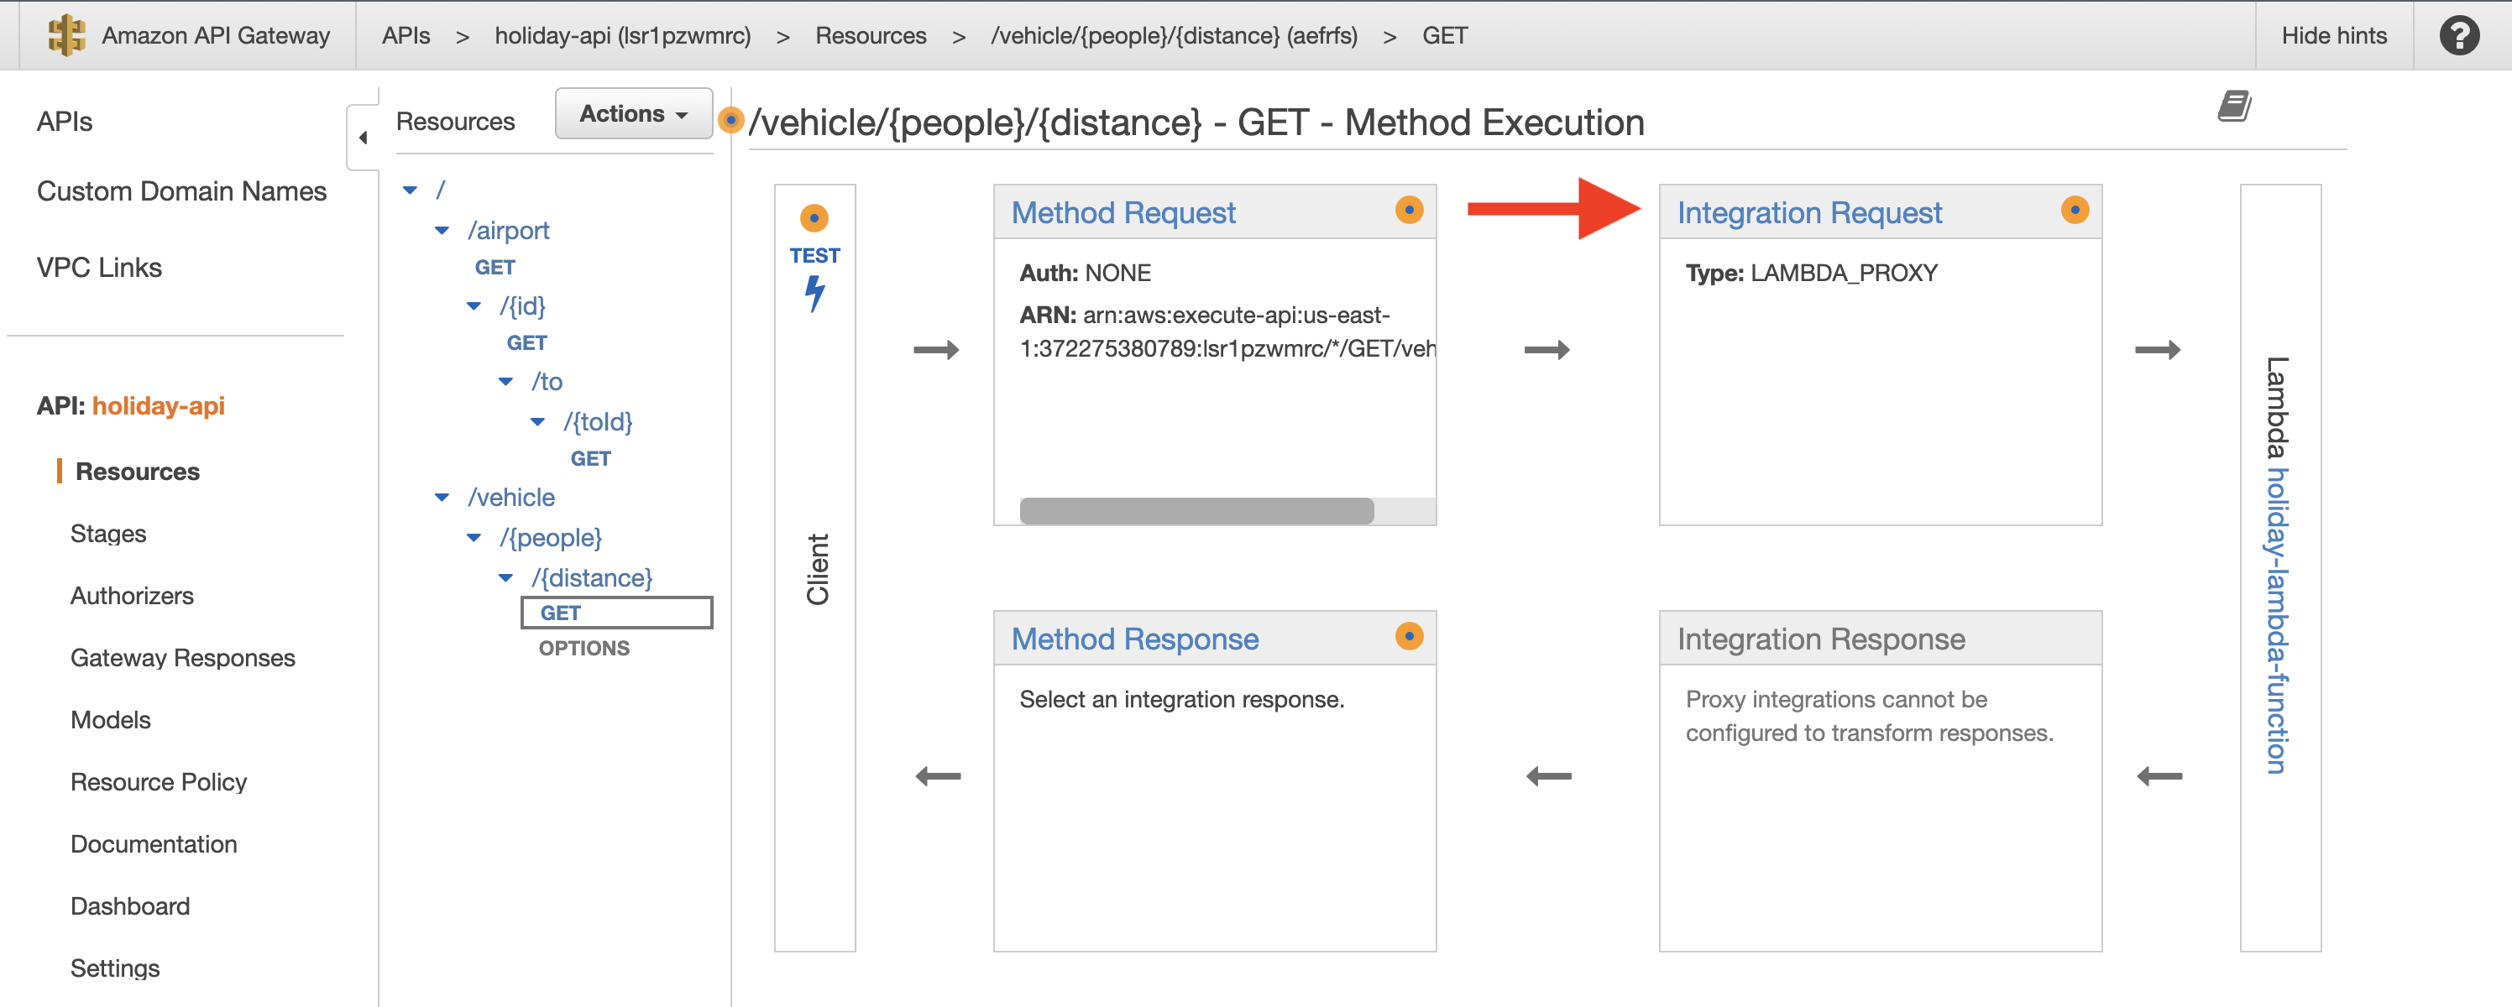The height and width of the screenshot is (1007, 2512).
Task: Open the holiday-lambda-function link
Action: [2276, 621]
